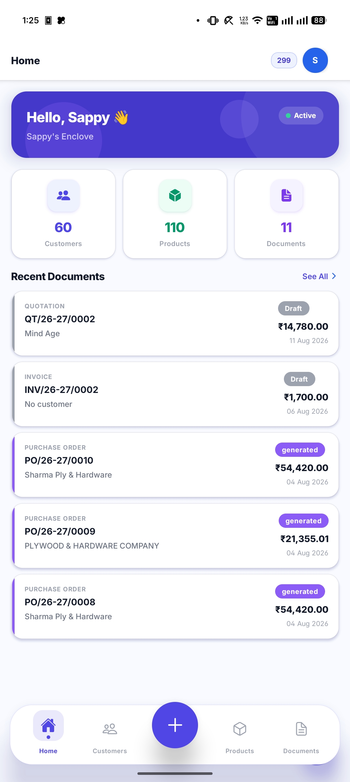Open purchase order PO/26-27/0010
The height and width of the screenshot is (782, 350).
coord(175,465)
